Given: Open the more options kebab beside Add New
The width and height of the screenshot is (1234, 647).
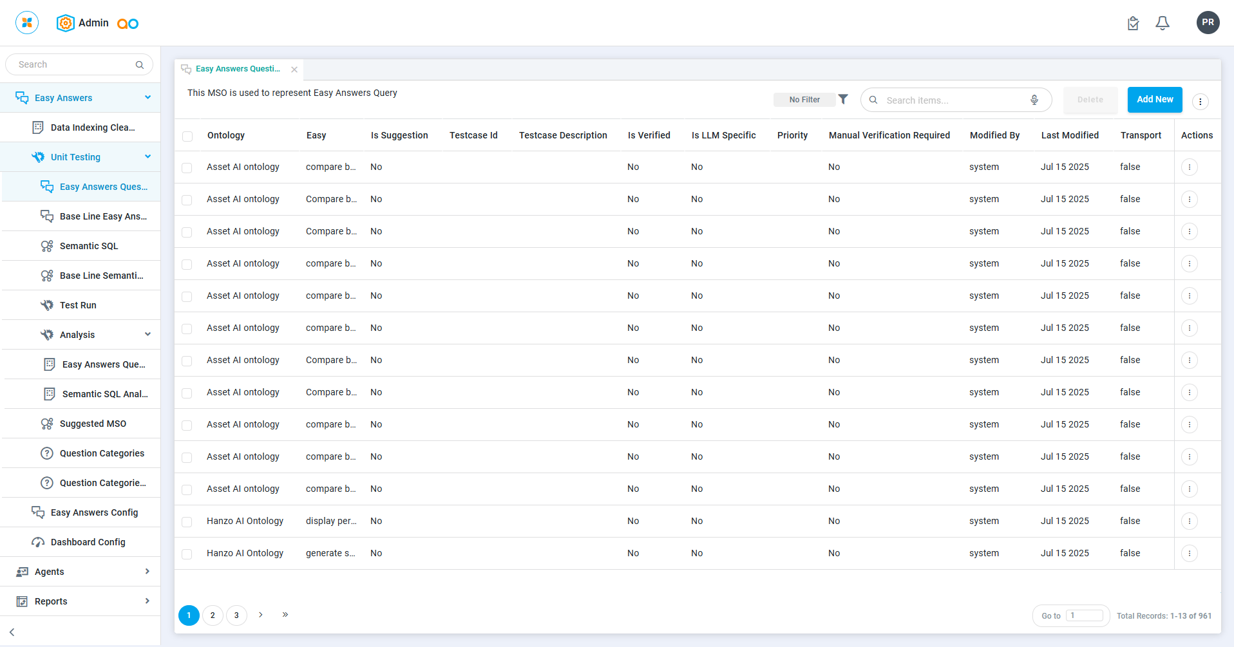Looking at the screenshot, I should 1200,101.
